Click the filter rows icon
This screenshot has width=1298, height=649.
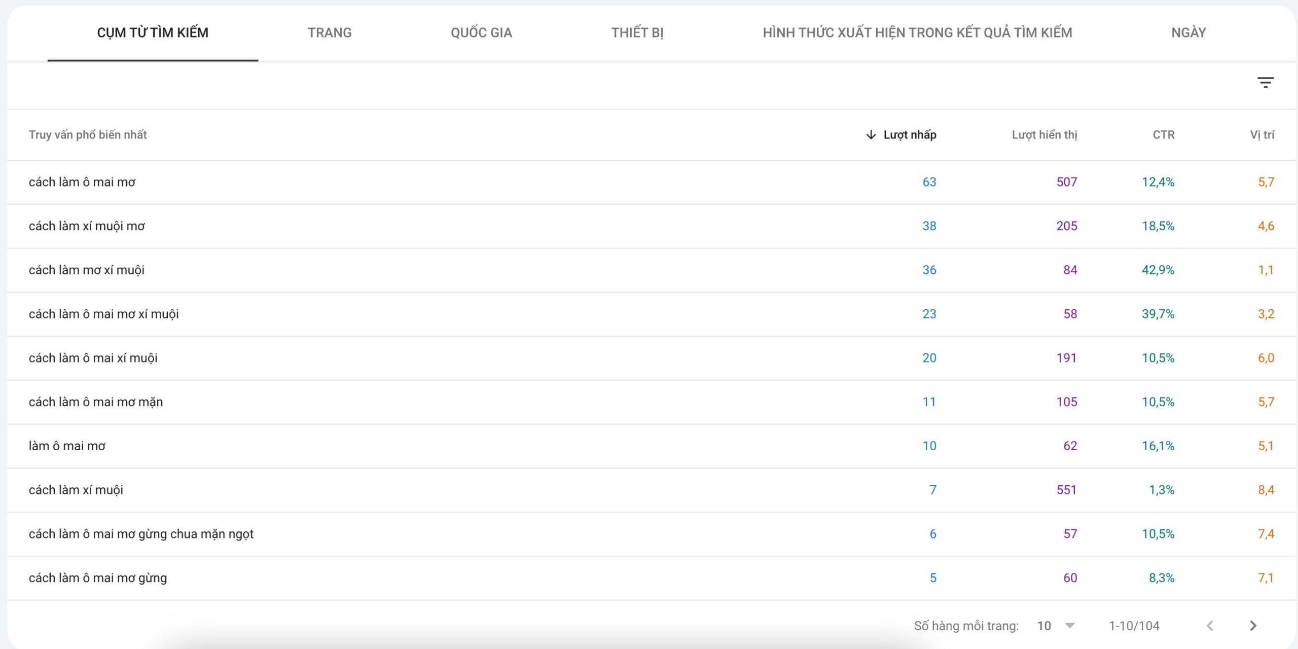coord(1265,83)
